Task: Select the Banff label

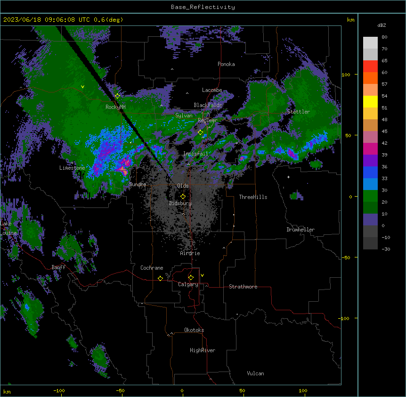Action: (58, 267)
